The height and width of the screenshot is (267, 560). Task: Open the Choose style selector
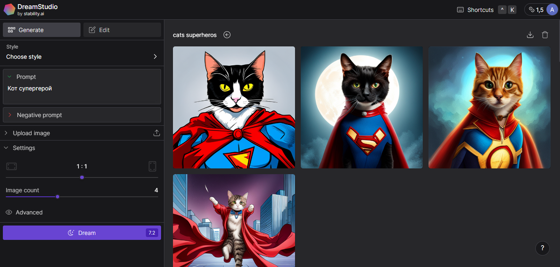pos(82,52)
